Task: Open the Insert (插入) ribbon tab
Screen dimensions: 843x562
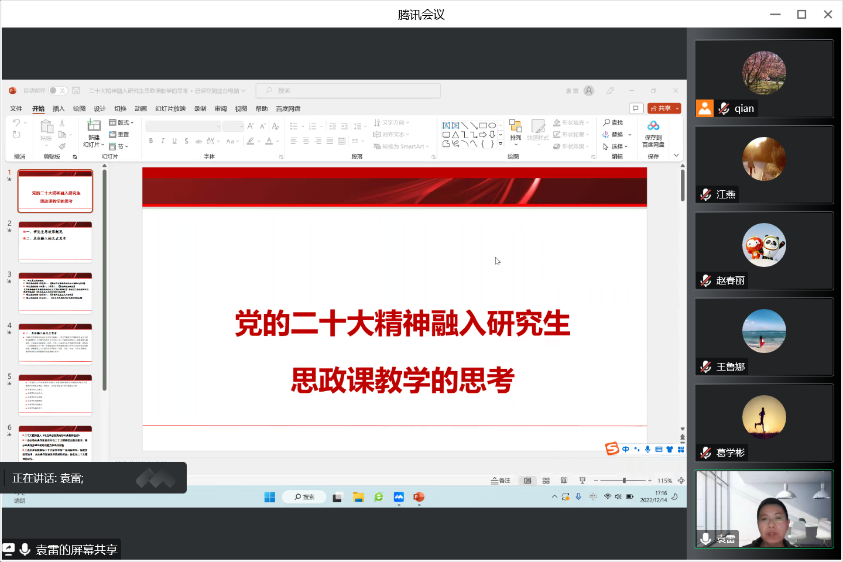Action: (x=59, y=109)
